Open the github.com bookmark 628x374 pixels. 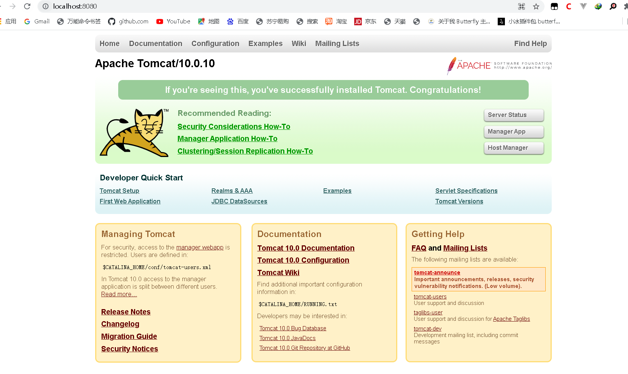point(128,22)
